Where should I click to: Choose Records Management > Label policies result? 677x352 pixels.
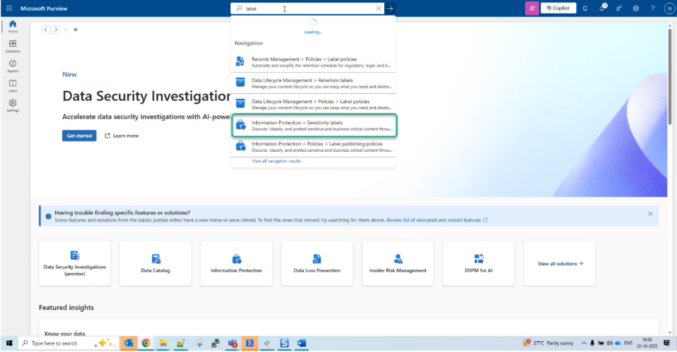click(313, 62)
